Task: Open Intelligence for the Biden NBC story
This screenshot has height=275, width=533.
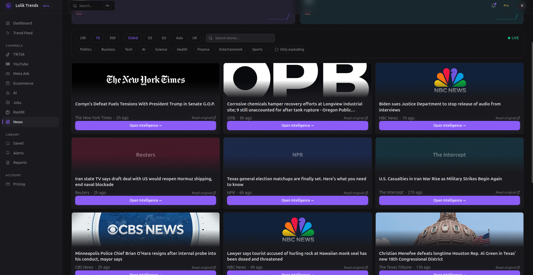Action: pyautogui.click(x=449, y=126)
